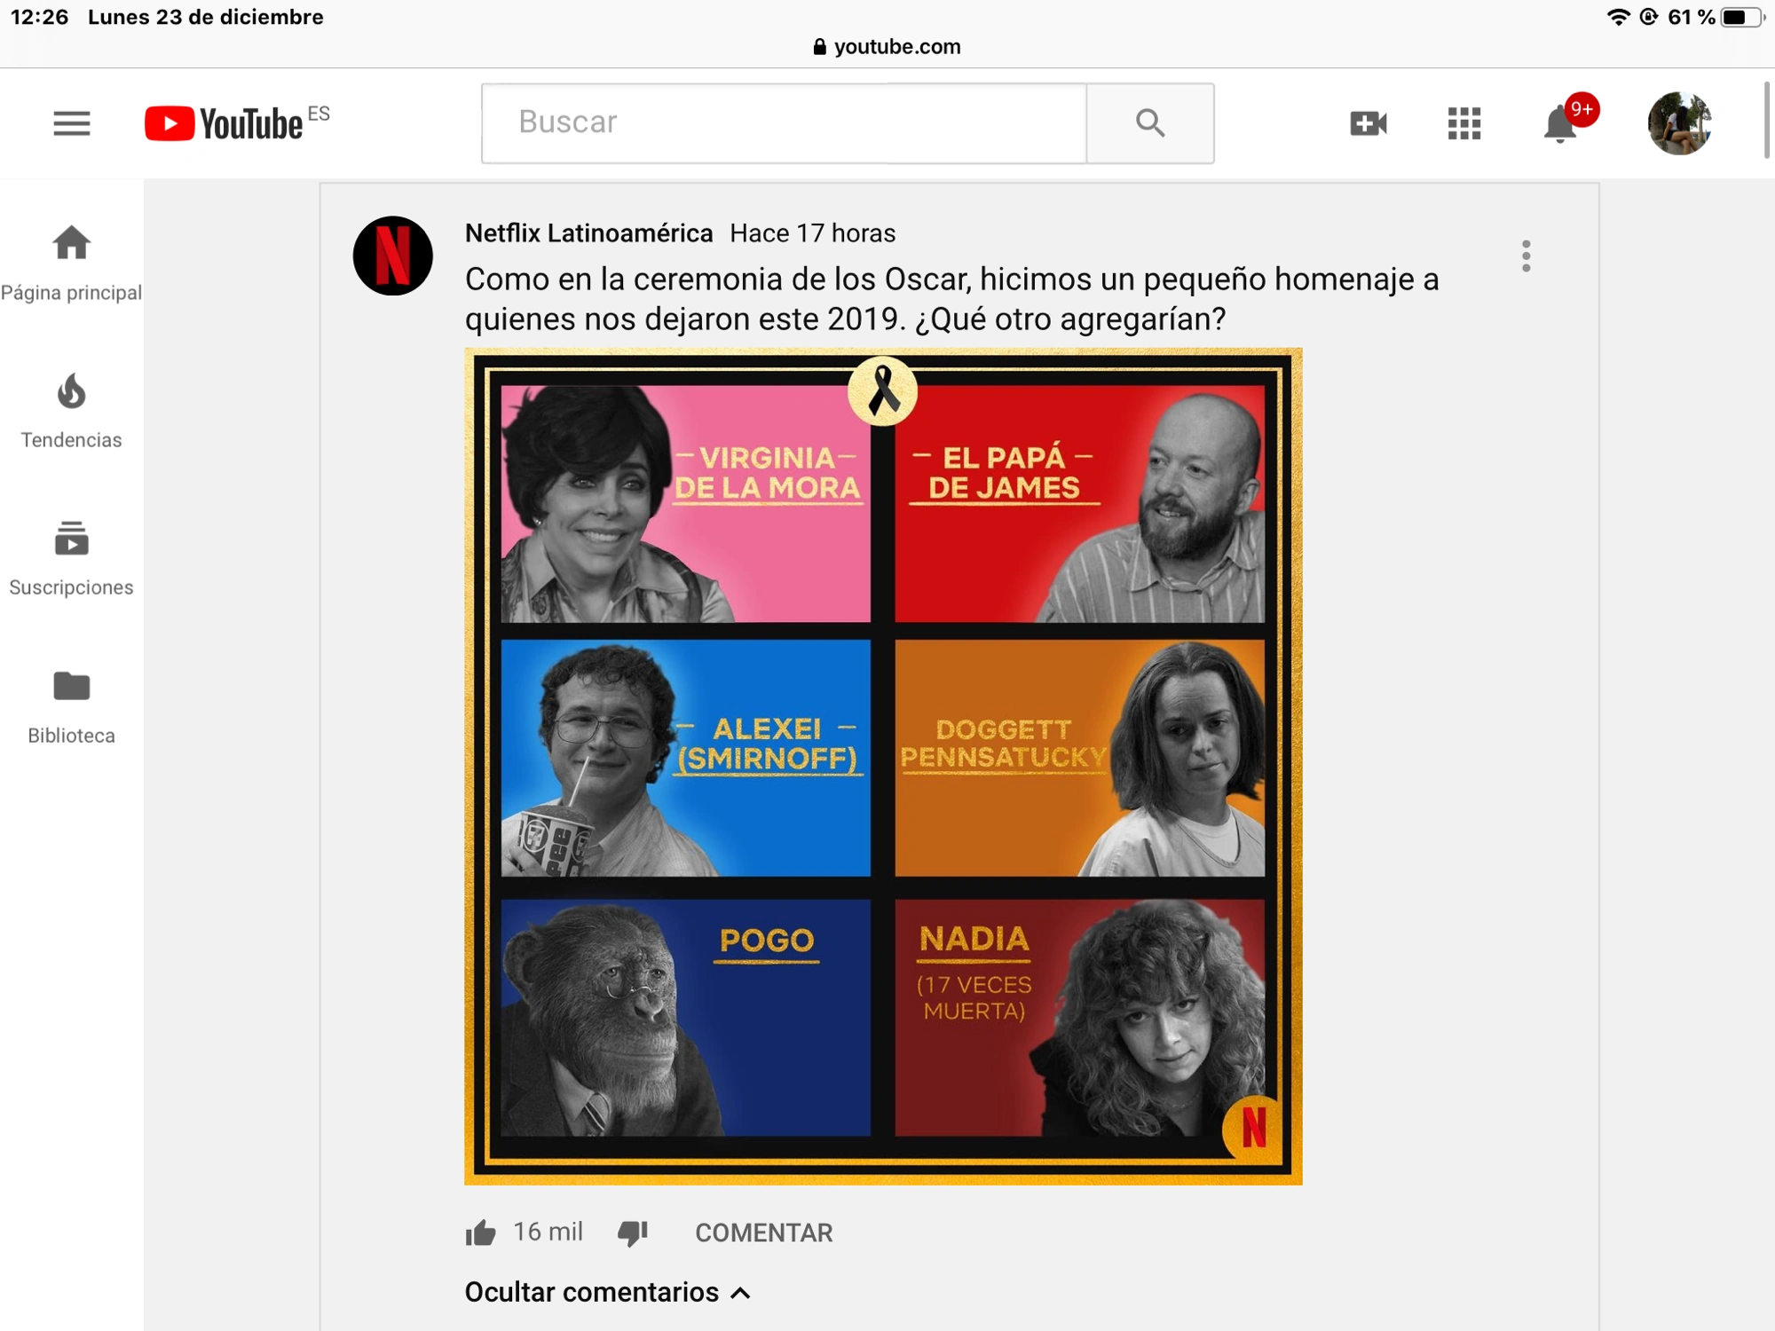Open notifications via the bell icon
Image resolution: width=1775 pixels, height=1331 pixels.
click(x=1560, y=124)
